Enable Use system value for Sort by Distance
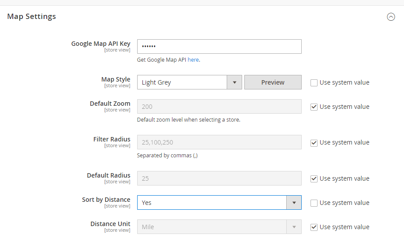The height and width of the screenshot is (245, 404). pyautogui.click(x=314, y=203)
